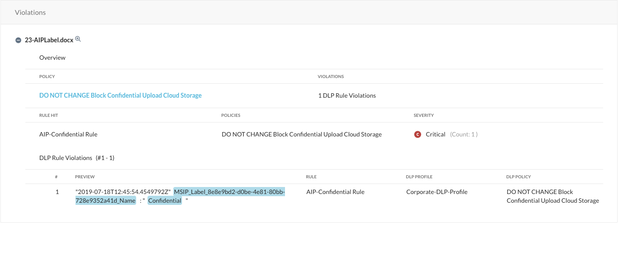Click the DLP POLICY column header

click(518, 177)
